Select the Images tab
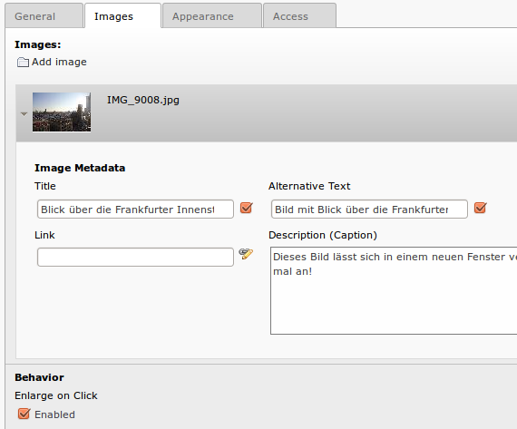 (122, 16)
